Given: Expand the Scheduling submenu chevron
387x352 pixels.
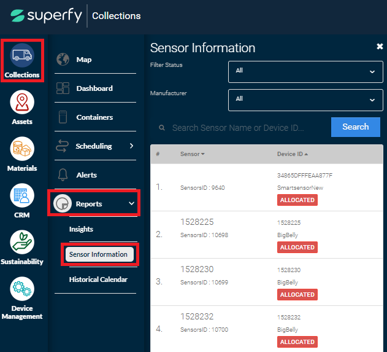Looking at the screenshot, I should pyautogui.click(x=131, y=146).
